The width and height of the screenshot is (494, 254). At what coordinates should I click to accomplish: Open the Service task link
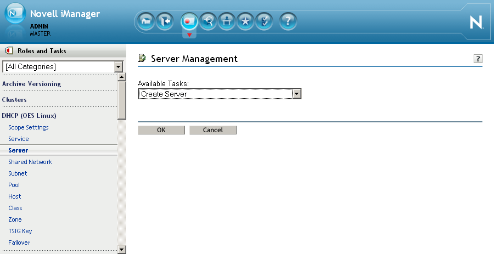pos(19,139)
